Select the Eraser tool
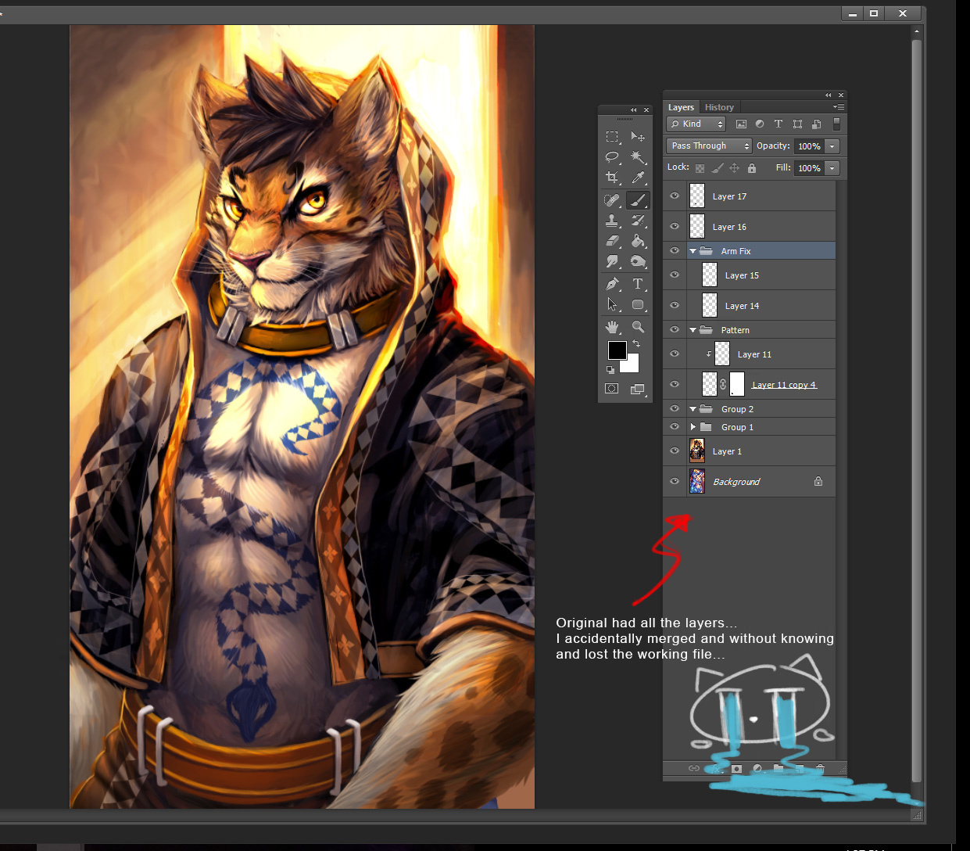Viewport: 970px width, 851px height. (613, 241)
